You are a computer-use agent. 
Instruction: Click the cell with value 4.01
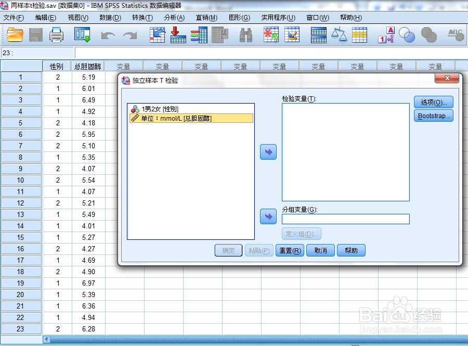[88, 226]
